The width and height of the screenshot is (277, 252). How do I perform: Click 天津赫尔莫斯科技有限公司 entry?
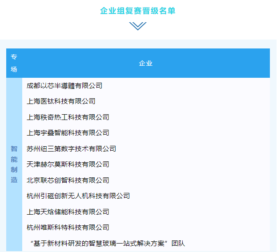pyautogui.click(x=68, y=164)
